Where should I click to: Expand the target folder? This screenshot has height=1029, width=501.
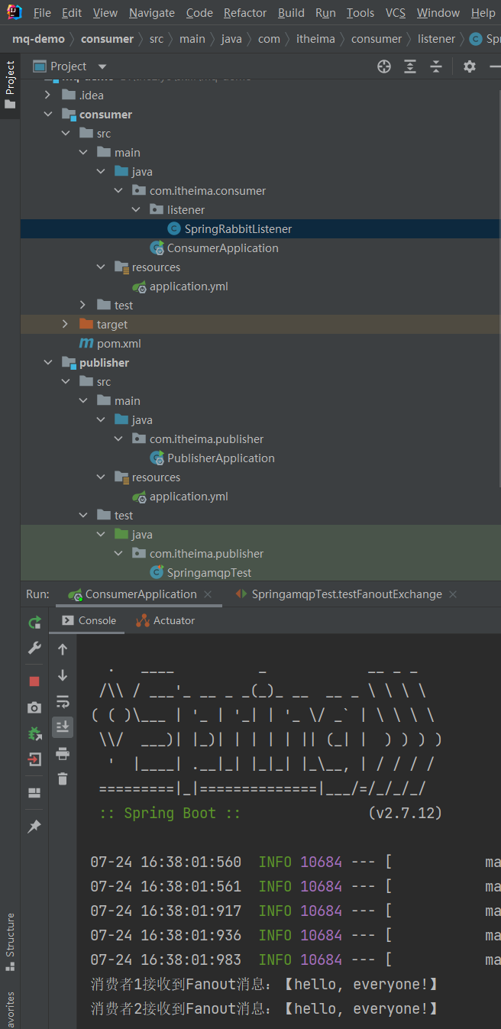point(66,325)
